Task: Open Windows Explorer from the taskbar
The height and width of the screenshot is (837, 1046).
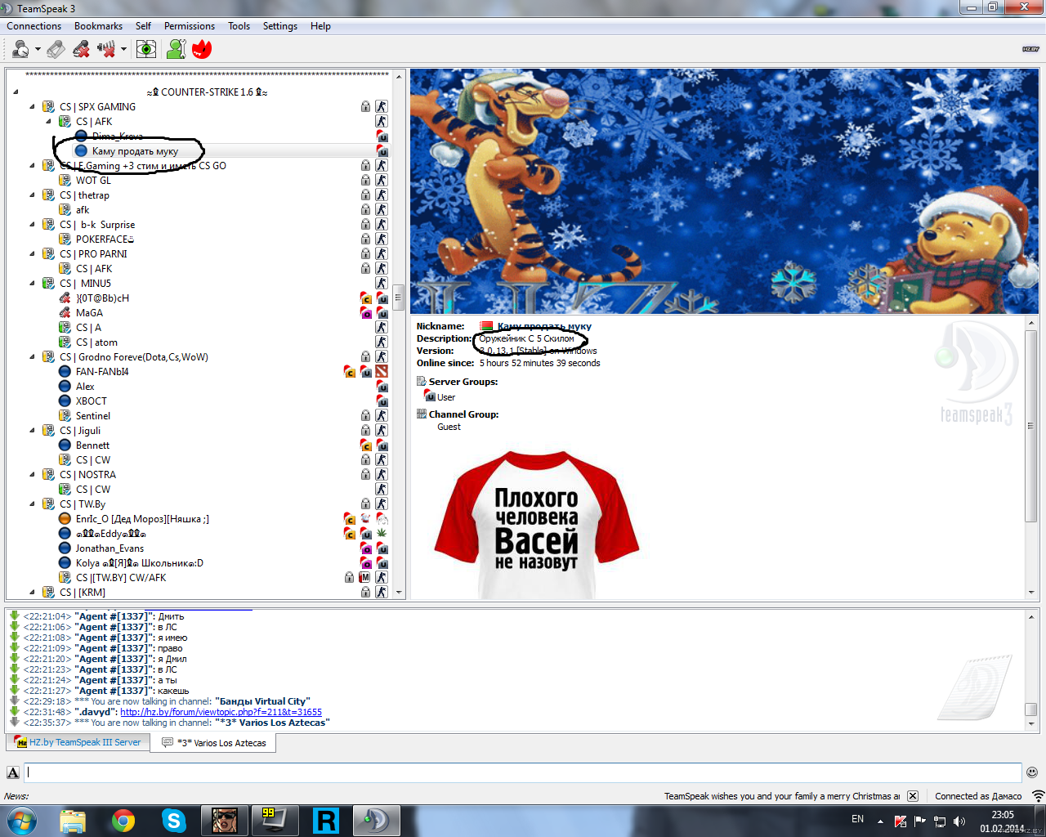Action: pos(73,820)
